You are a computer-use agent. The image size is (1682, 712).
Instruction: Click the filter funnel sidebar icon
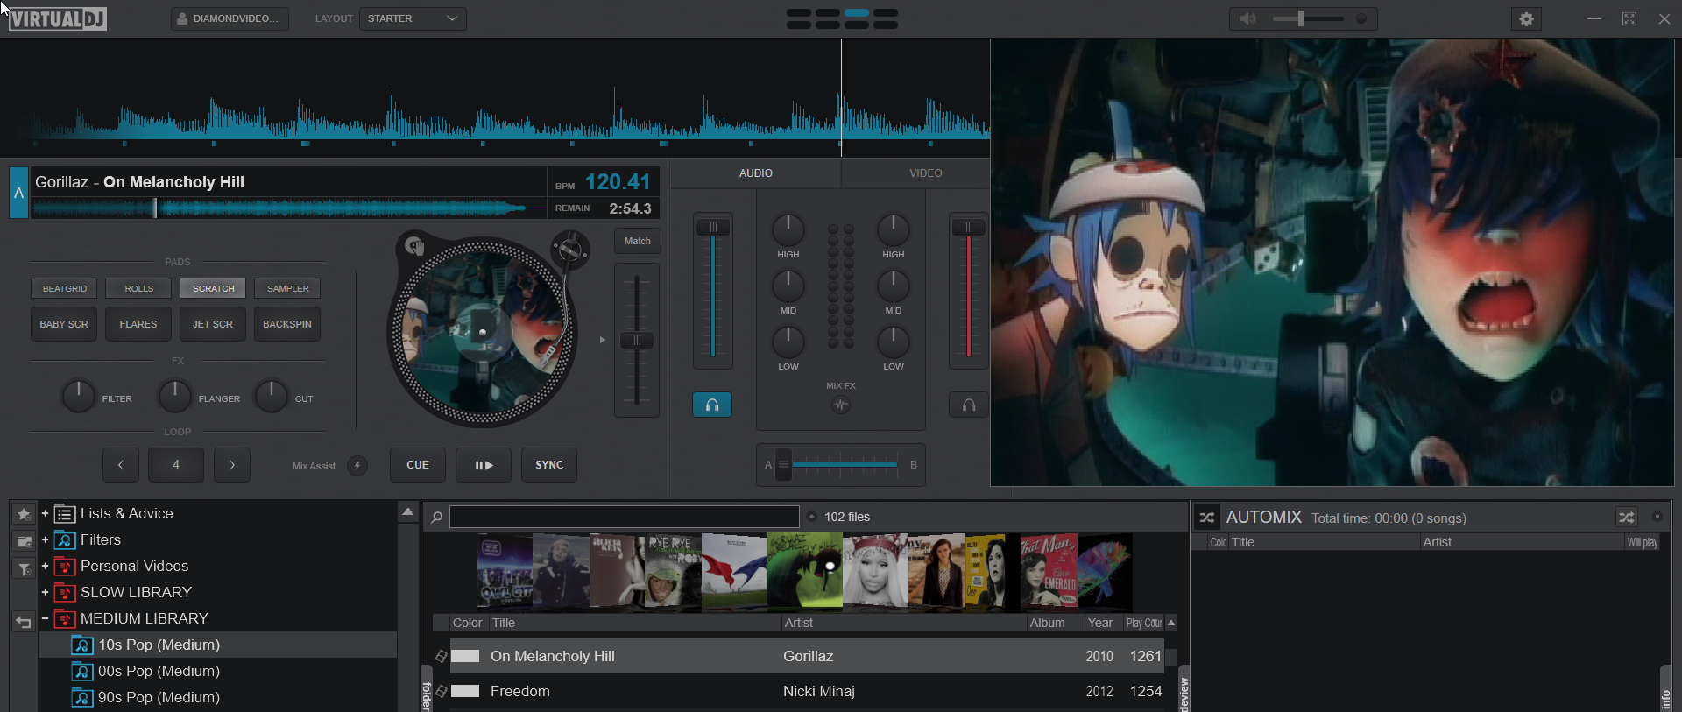coord(24,568)
